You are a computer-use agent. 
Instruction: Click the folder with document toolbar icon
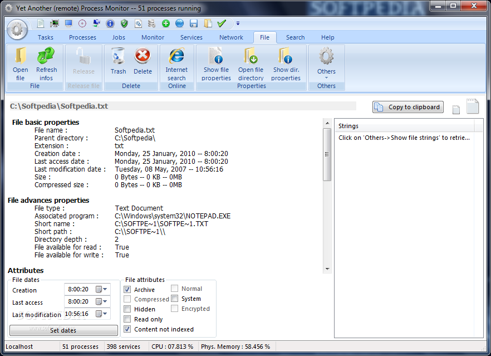208,23
